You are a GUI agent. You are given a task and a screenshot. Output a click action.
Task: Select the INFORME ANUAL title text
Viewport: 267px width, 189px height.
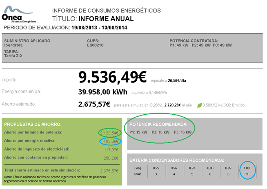[106, 19]
